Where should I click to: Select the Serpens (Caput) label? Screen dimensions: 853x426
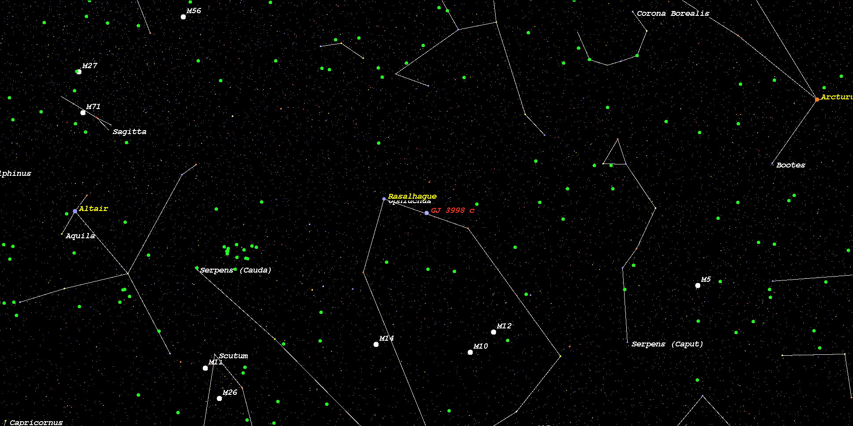pyautogui.click(x=667, y=344)
